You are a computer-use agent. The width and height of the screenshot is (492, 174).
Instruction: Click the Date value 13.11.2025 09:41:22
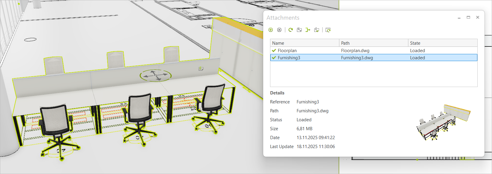tap(316, 138)
